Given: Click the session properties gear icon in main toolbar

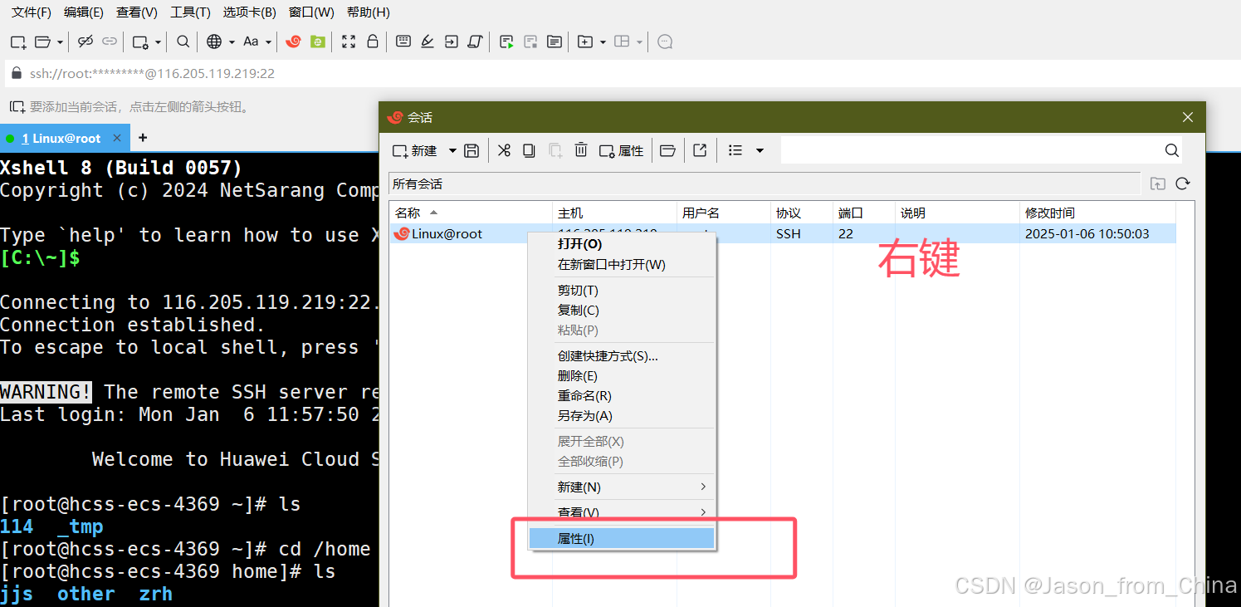Looking at the screenshot, I should tap(141, 42).
